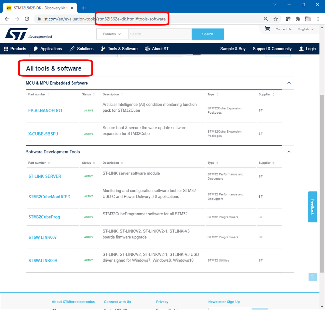The height and width of the screenshot is (310, 325).
Task: Open the STSW-LINK009 part link
Action: tap(43, 261)
